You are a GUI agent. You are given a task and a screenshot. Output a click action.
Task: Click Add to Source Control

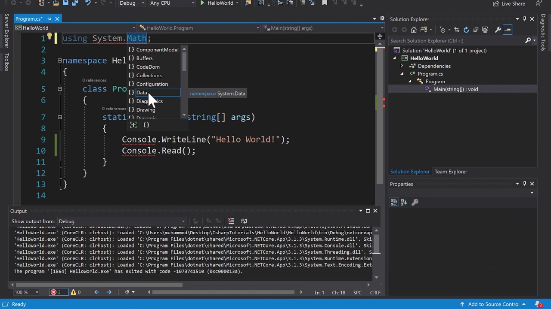pos(493,304)
